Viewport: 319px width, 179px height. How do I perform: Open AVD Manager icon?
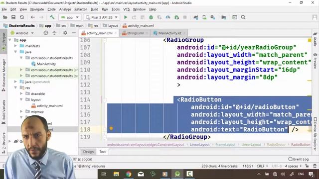tap(204, 17)
